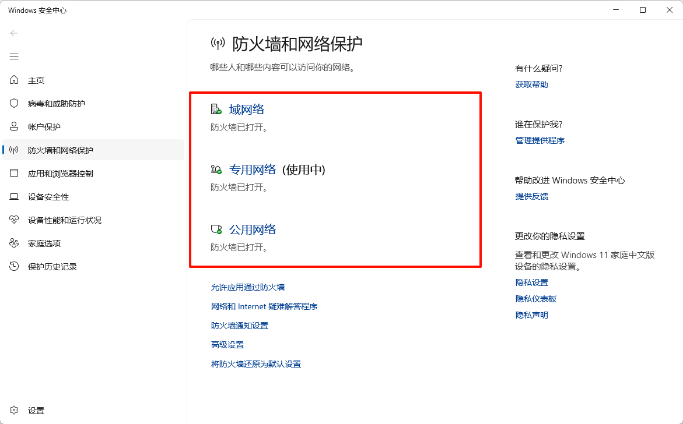Click the 域网络 building icon
683x424 pixels.
pyautogui.click(x=216, y=108)
